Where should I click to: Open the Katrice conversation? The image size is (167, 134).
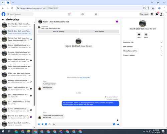click(17, 124)
